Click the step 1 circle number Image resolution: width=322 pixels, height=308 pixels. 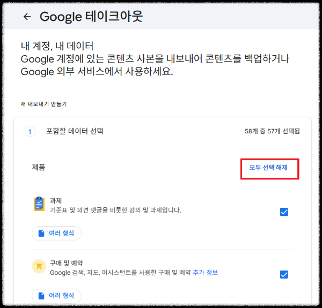pyautogui.click(x=30, y=131)
